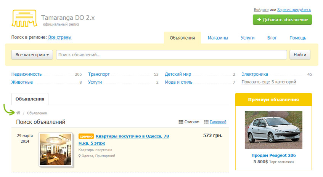Click the Tamaranga yellow logo icon
The image size is (323, 177).
pos(24,18)
